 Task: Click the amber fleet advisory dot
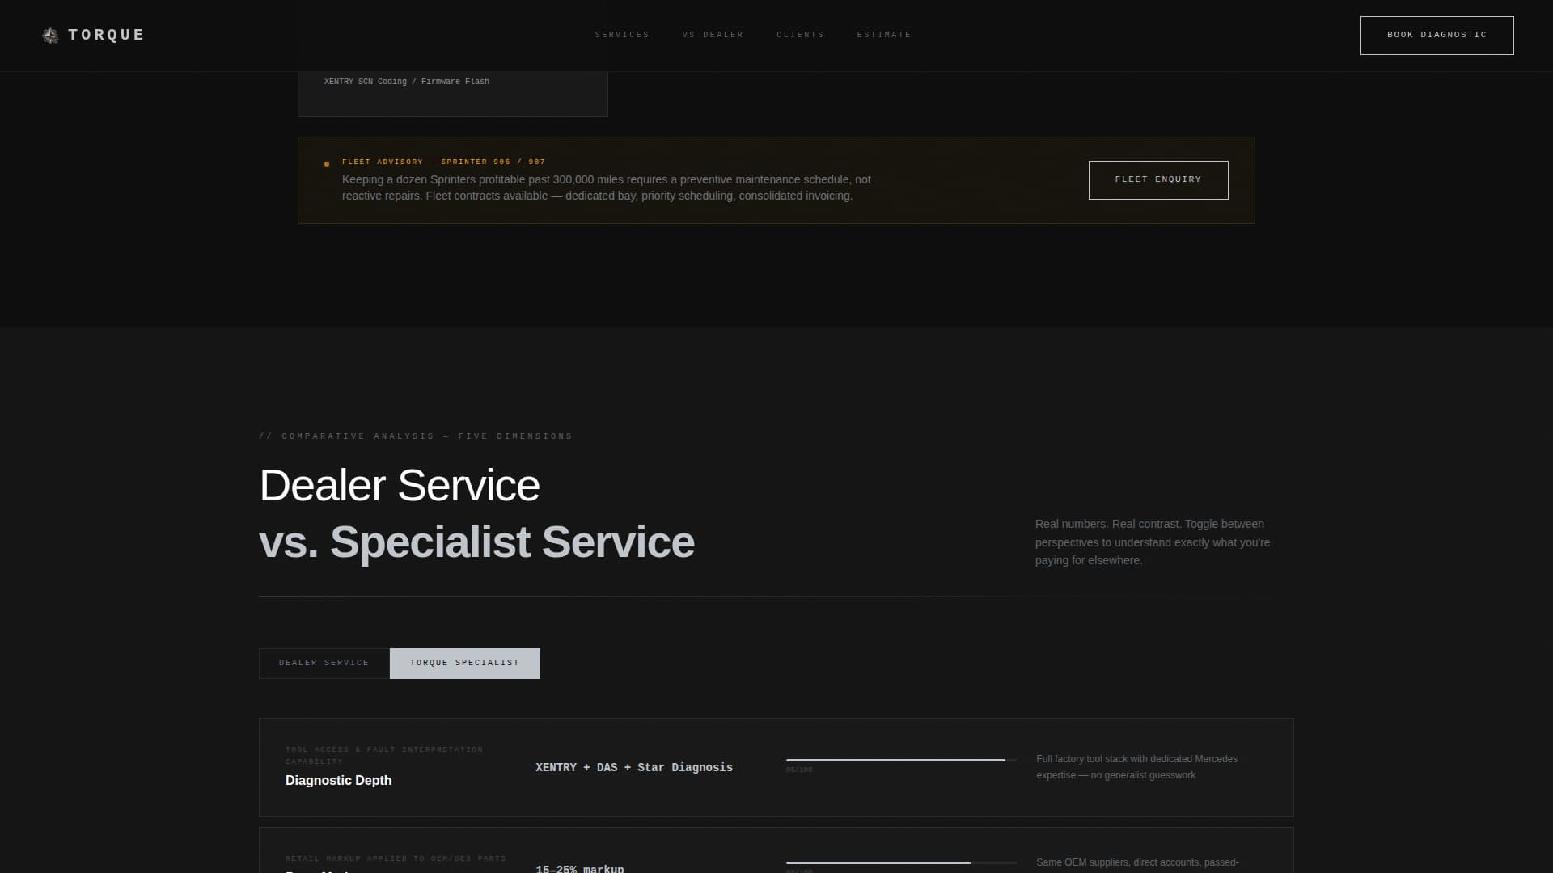[327, 164]
